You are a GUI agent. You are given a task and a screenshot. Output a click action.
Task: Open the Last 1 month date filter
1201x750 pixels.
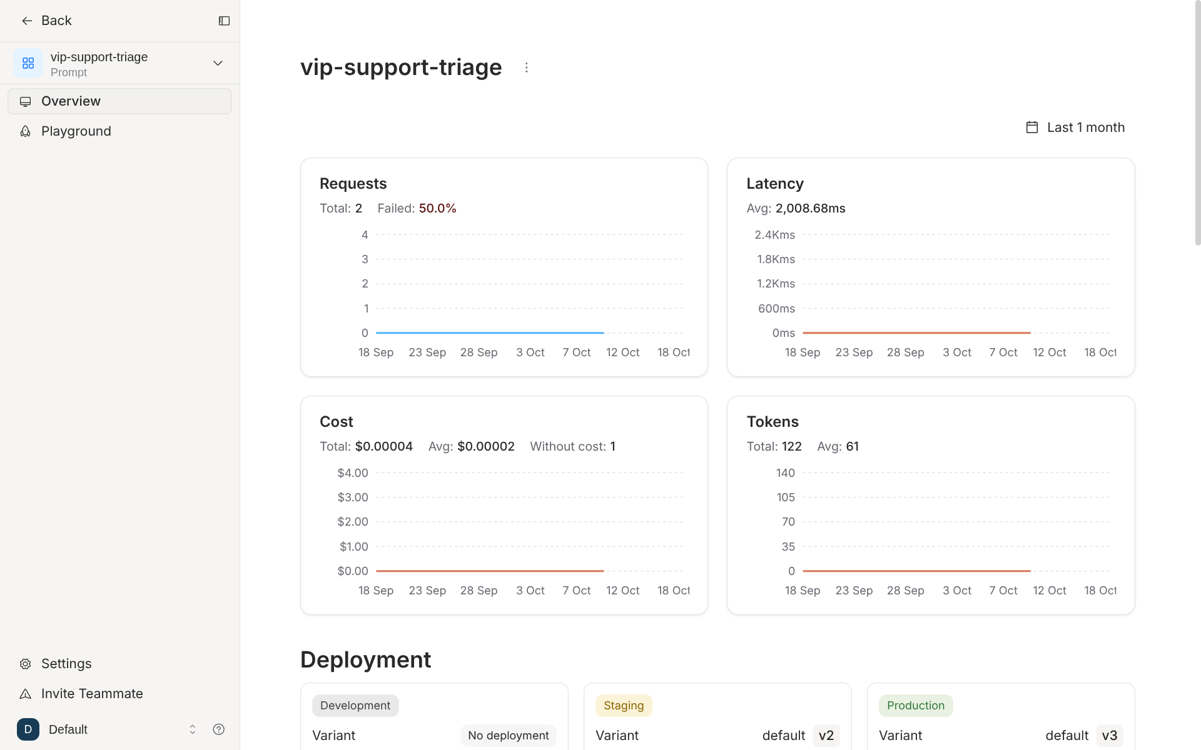click(1076, 127)
